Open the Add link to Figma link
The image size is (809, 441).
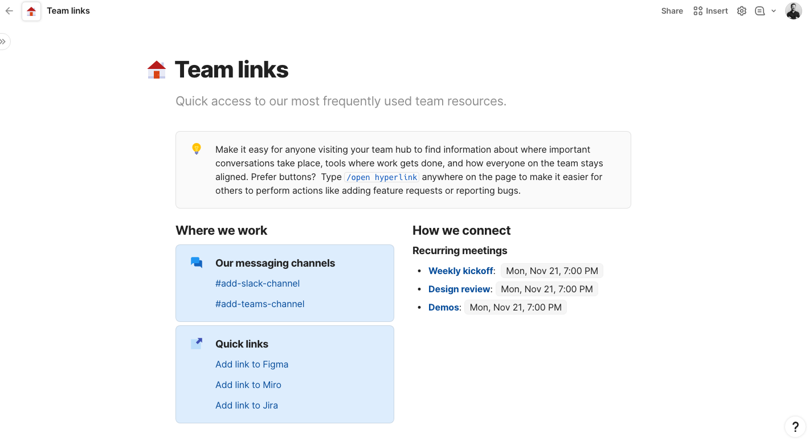(x=252, y=364)
